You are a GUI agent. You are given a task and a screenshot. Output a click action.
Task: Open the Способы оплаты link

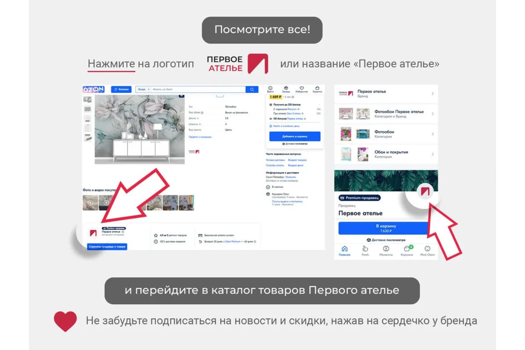point(274,165)
